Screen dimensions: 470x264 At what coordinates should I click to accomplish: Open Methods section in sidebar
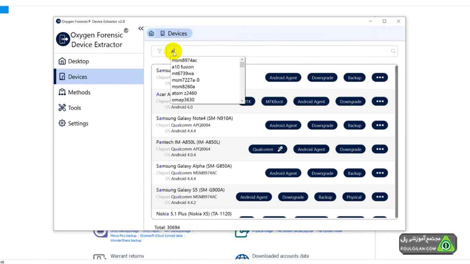(x=99, y=92)
